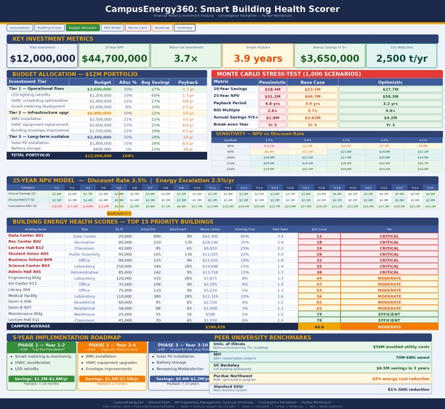Click the Solar PV installation budget row
The image size is (445, 409).
point(106,143)
